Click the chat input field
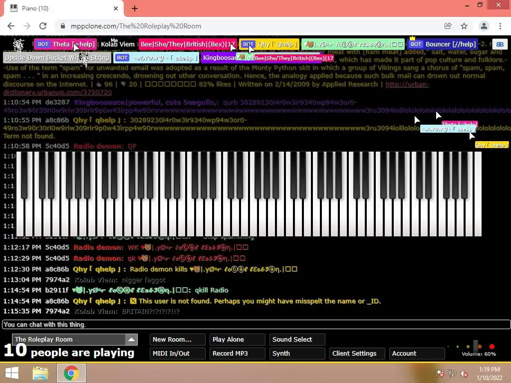511x383 pixels. 256,324
